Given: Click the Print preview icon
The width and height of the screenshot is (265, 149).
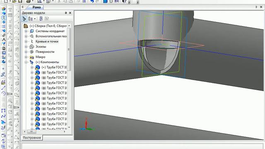Looking at the screenshot, I should 40,1.
